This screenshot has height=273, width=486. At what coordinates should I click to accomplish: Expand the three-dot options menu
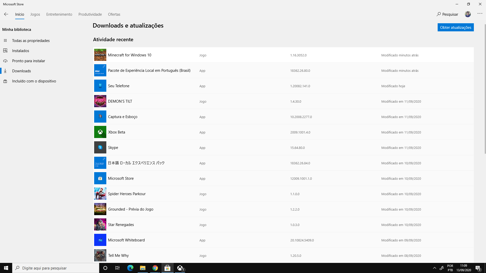click(480, 13)
